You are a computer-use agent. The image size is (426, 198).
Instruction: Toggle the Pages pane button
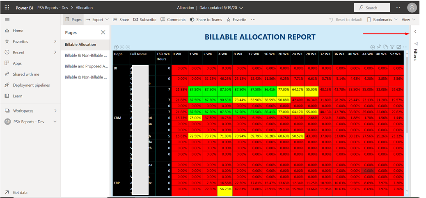tap(73, 20)
